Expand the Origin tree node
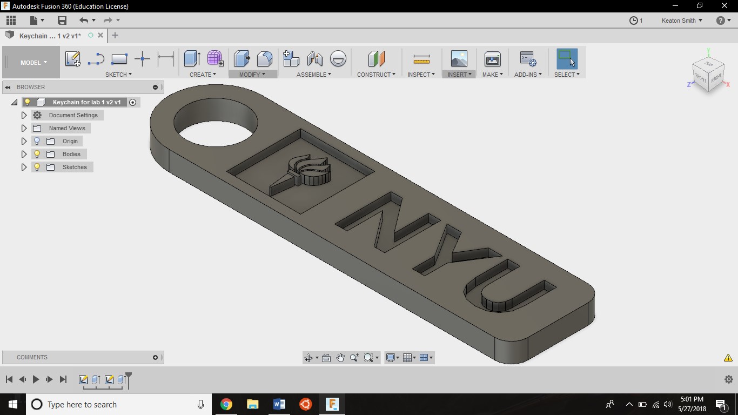 (x=24, y=141)
